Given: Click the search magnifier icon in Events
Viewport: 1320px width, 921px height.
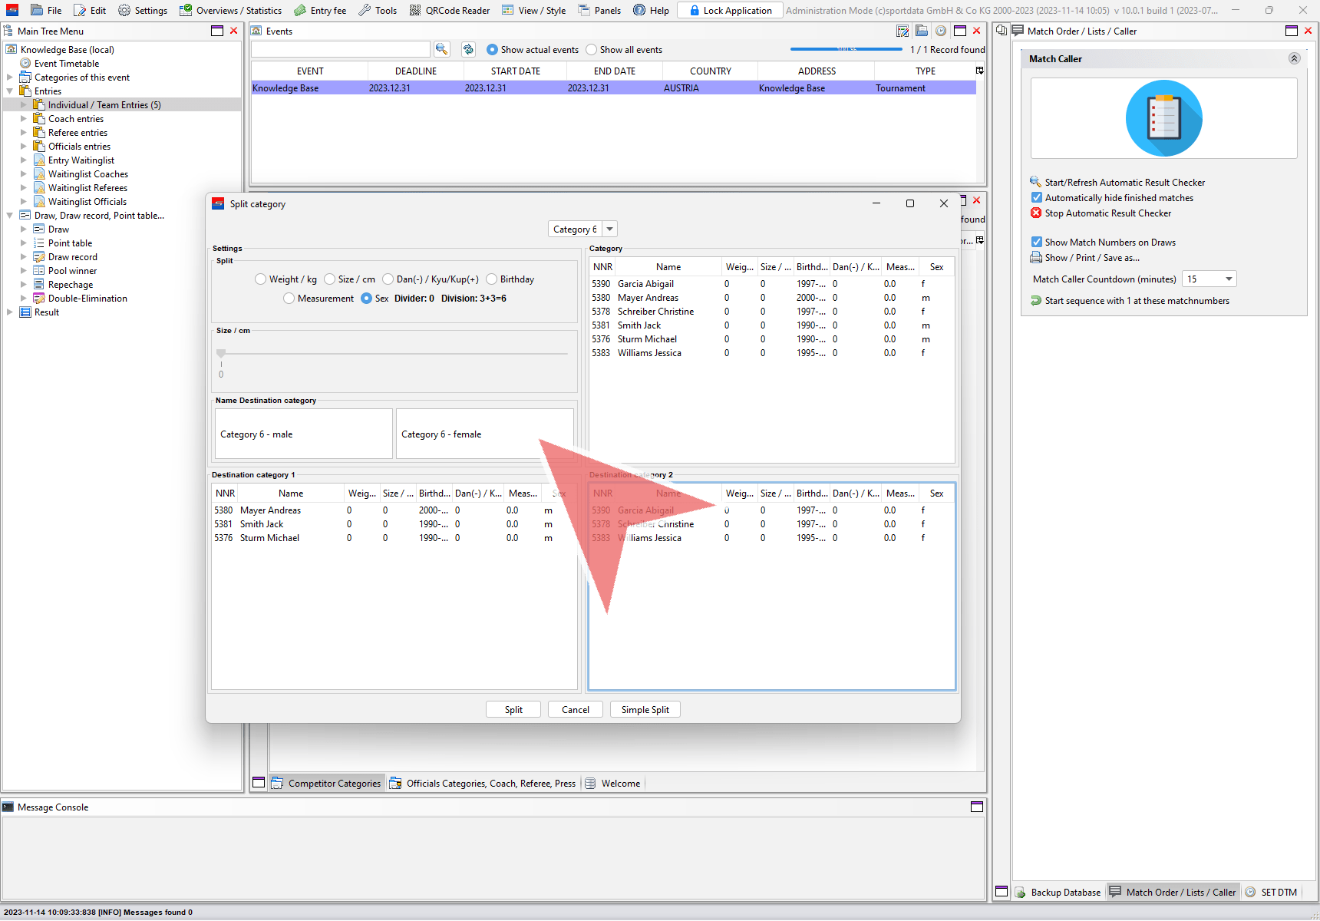Looking at the screenshot, I should pyautogui.click(x=441, y=49).
